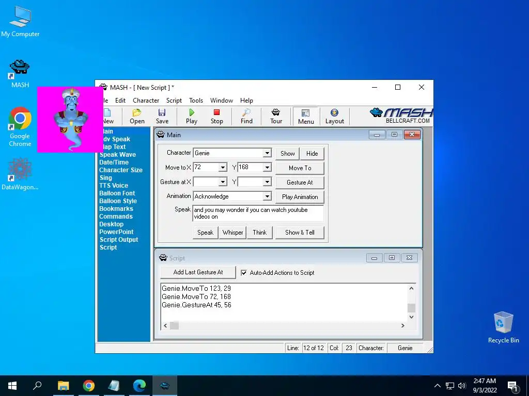Select Script Output in the side menu
The image size is (529, 396).
tap(119, 240)
